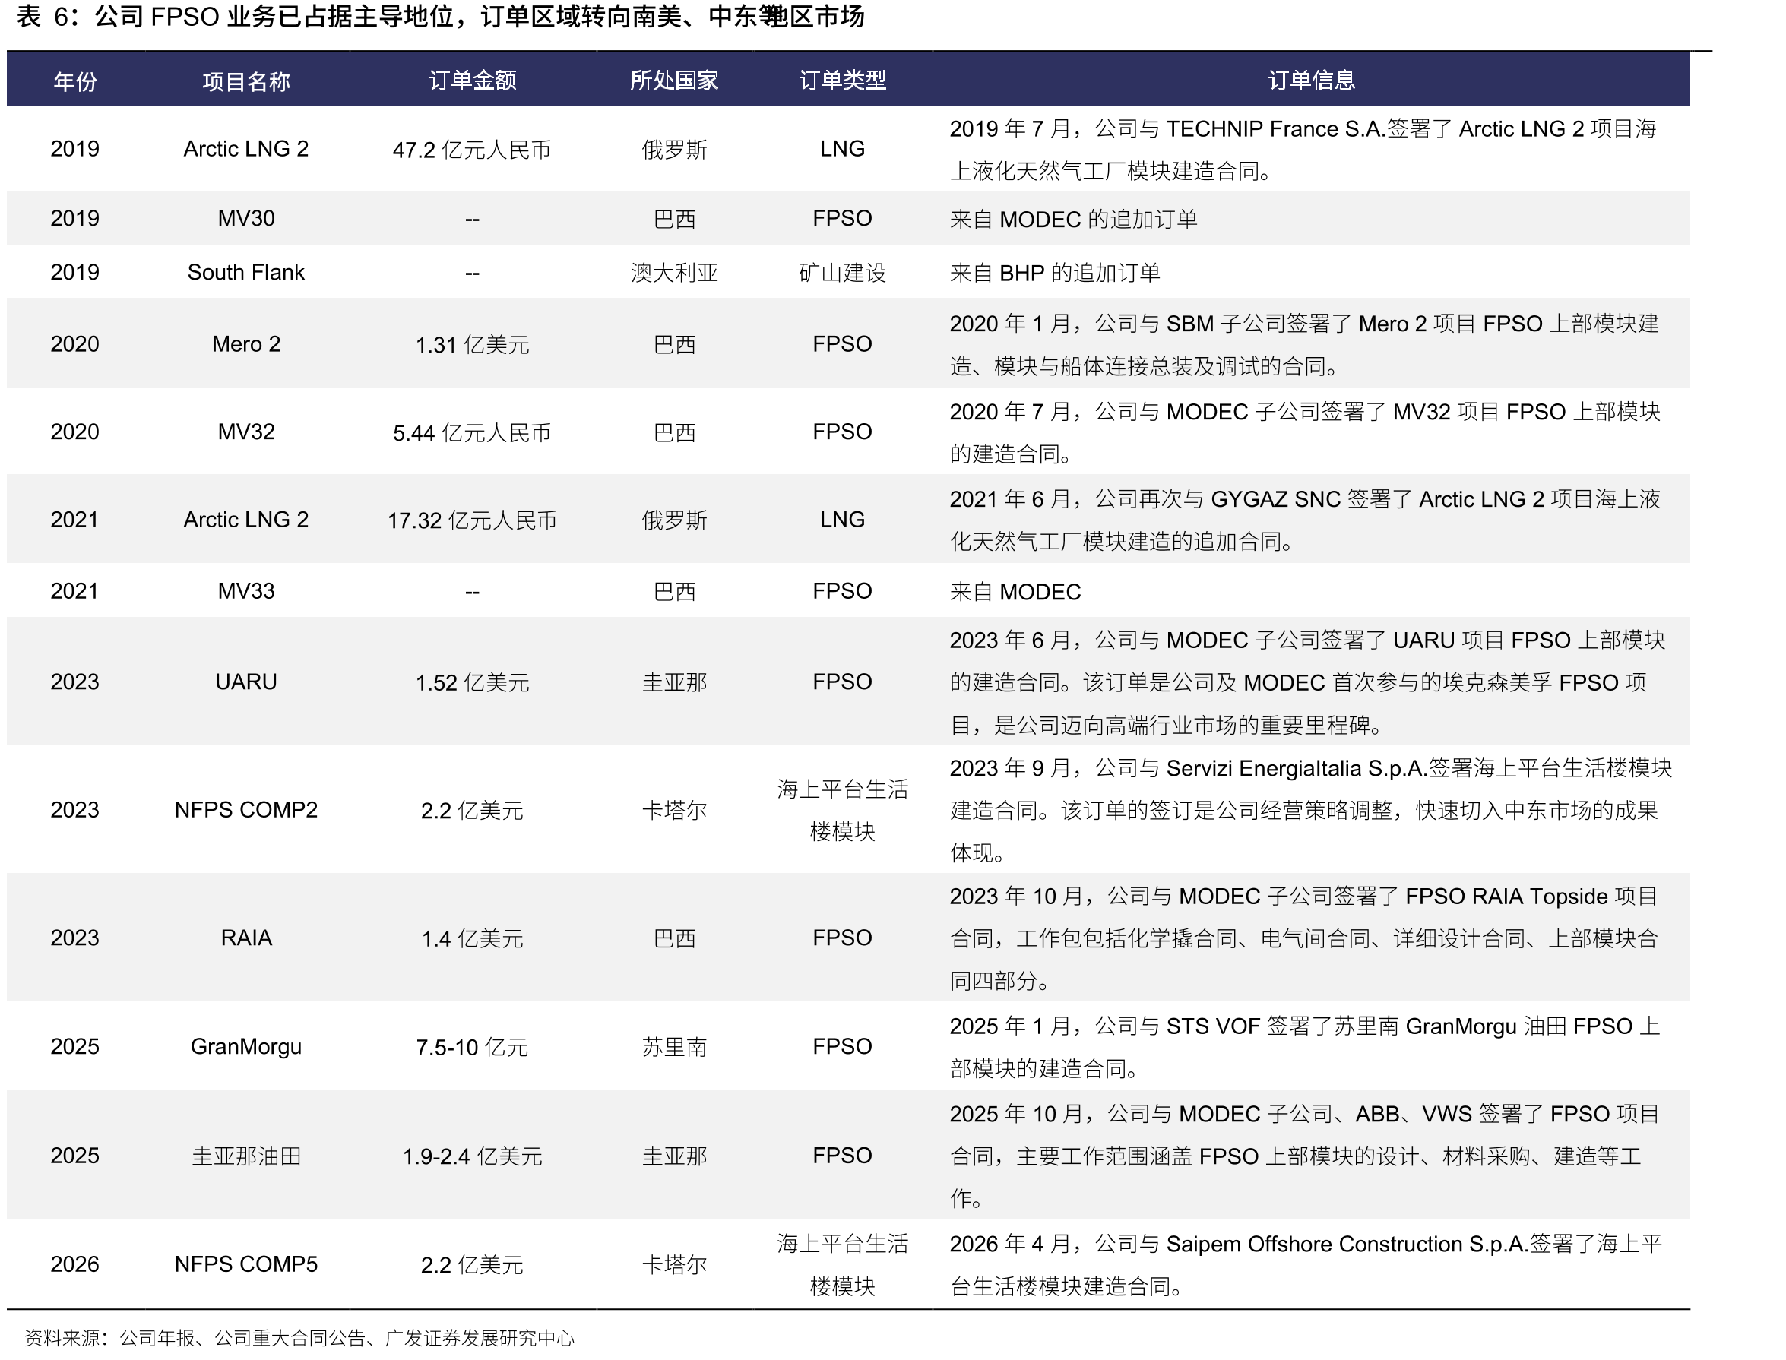Click the '1.4 亿美元' amount cell
This screenshot has width=1786, height=1360.
[x=472, y=939]
